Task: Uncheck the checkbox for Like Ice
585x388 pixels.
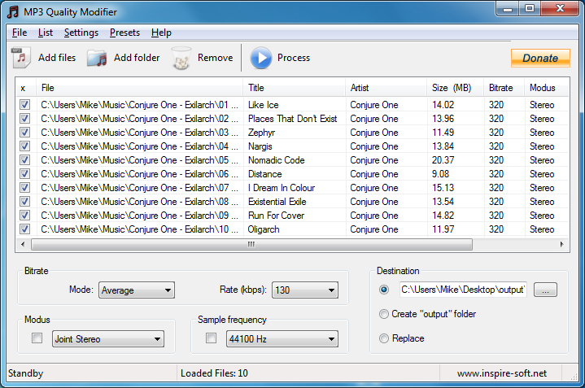Action: pos(24,105)
